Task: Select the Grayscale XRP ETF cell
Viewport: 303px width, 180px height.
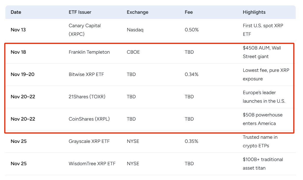Action: (89, 141)
